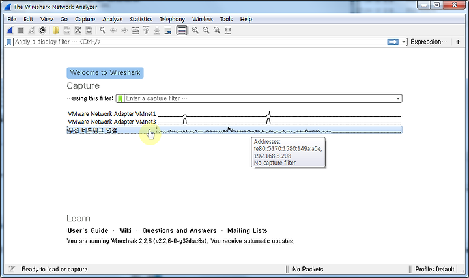Open the Wireless menu
Image resolution: width=469 pixels, height=278 pixels.
coord(203,19)
